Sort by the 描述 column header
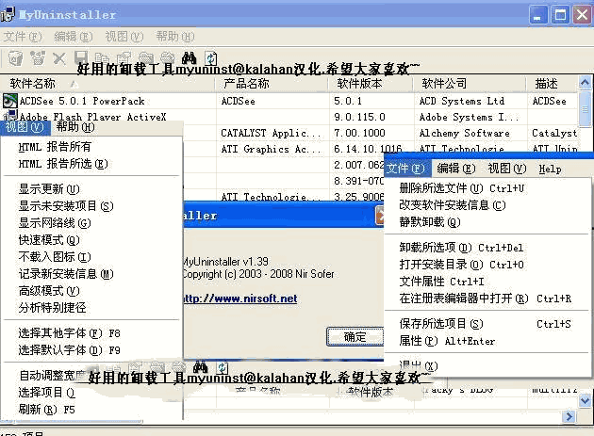594x436 pixels. pos(552,83)
